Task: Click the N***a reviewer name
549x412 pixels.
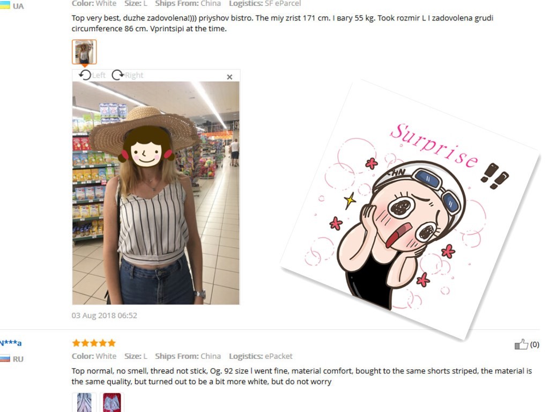Action: tap(11, 343)
